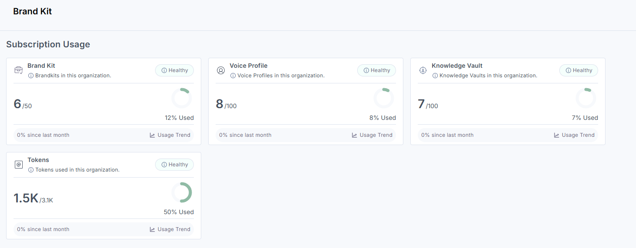Click the '12% Used' label
This screenshot has width=636, height=248.
pos(179,118)
